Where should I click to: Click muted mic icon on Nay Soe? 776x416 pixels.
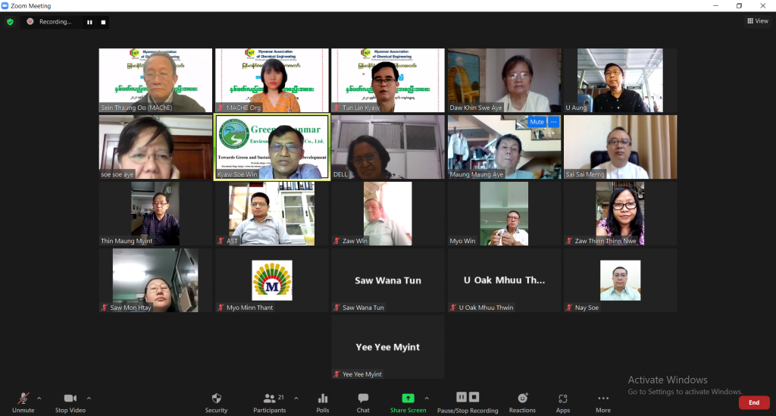(x=569, y=307)
